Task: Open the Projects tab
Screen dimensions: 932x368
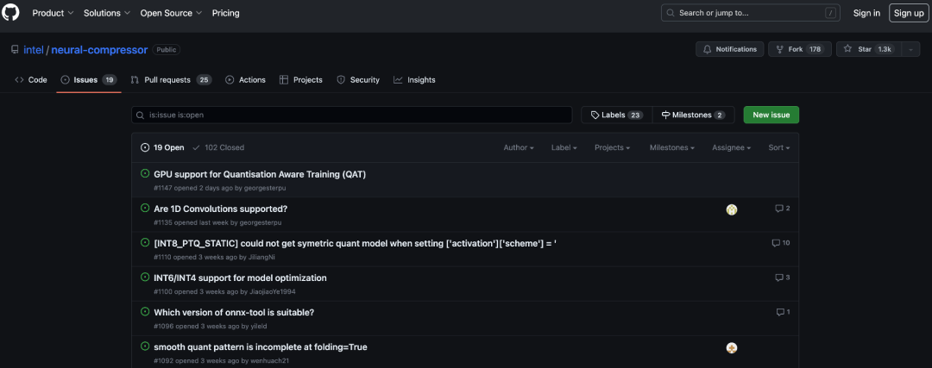Action: (301, 79)
